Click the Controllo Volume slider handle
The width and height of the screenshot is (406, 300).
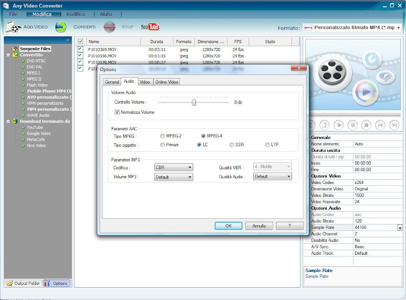pyautogui.click(x=194, y=102)
